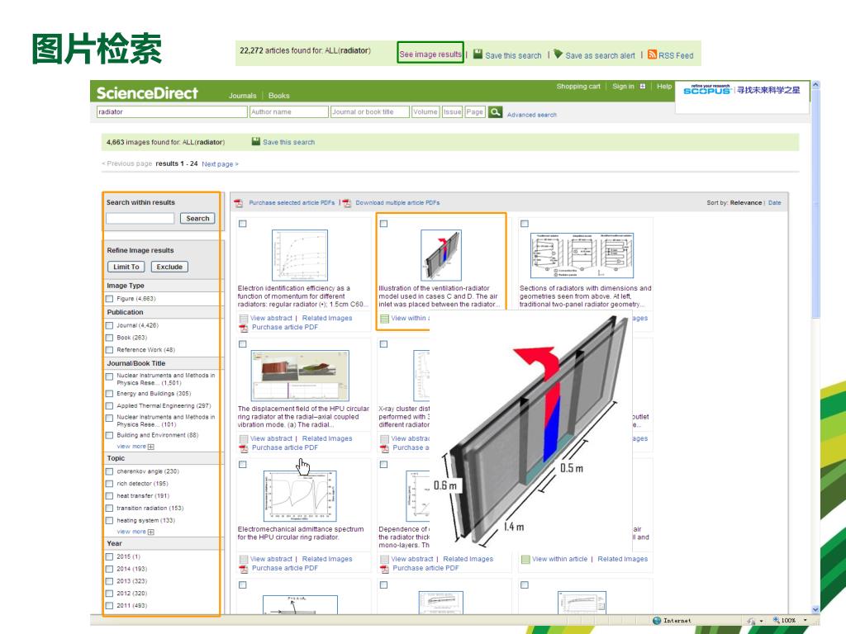Sort results by Date
The width and height of the screenshot is (846, 634).
coord(774,203)
